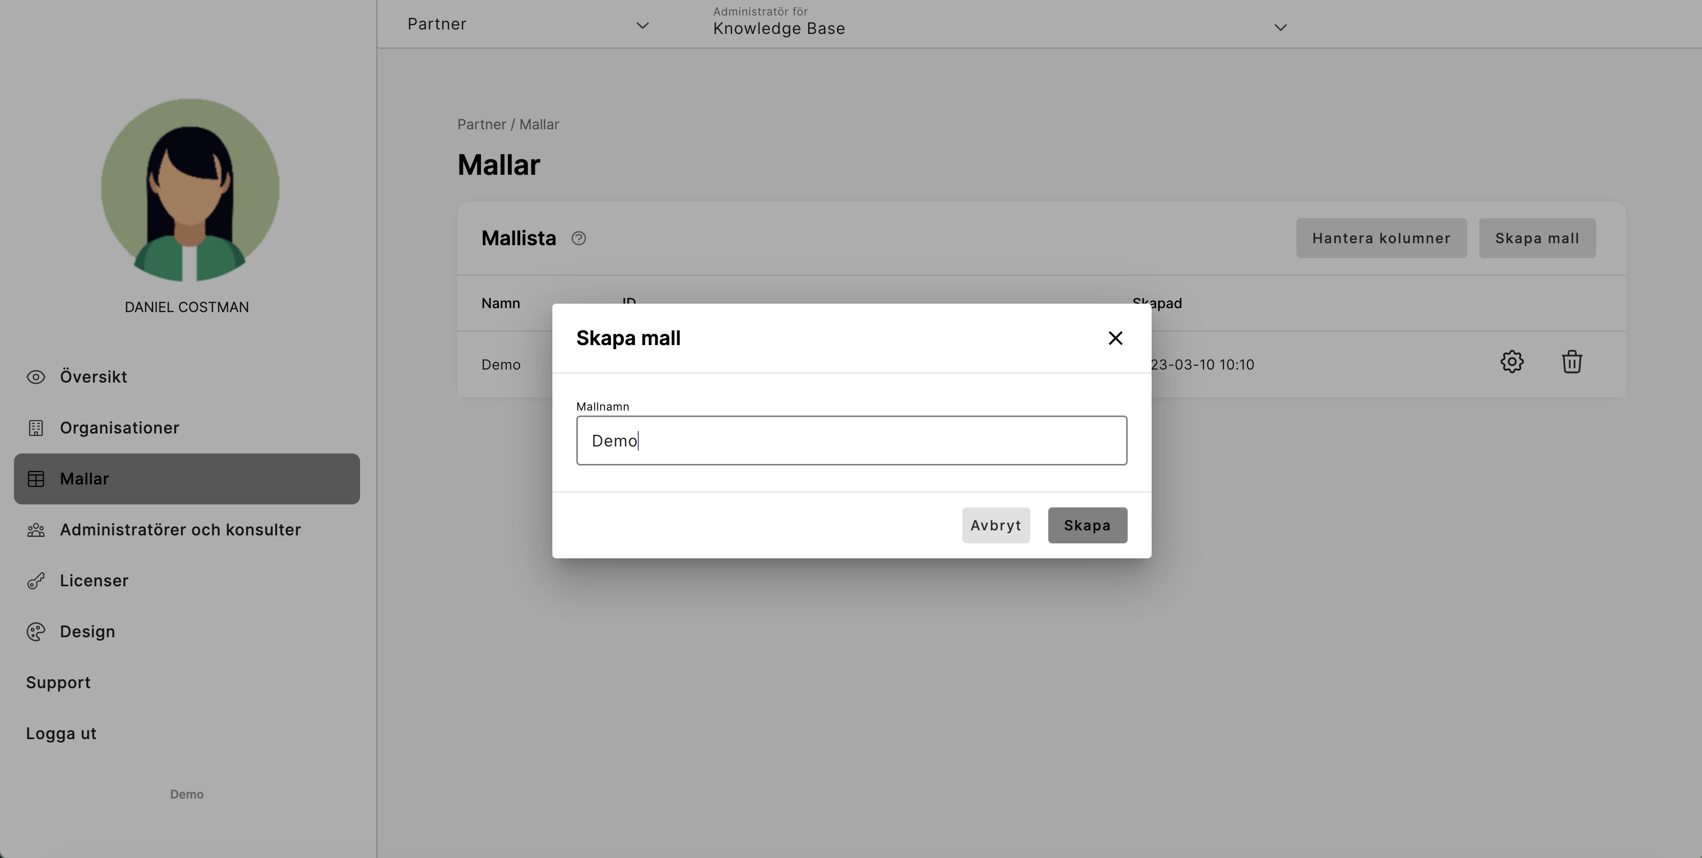Click the DANIEL COSTMAN name label
This screenshot has width=1702, height=858.
click(x=187, y=307)
